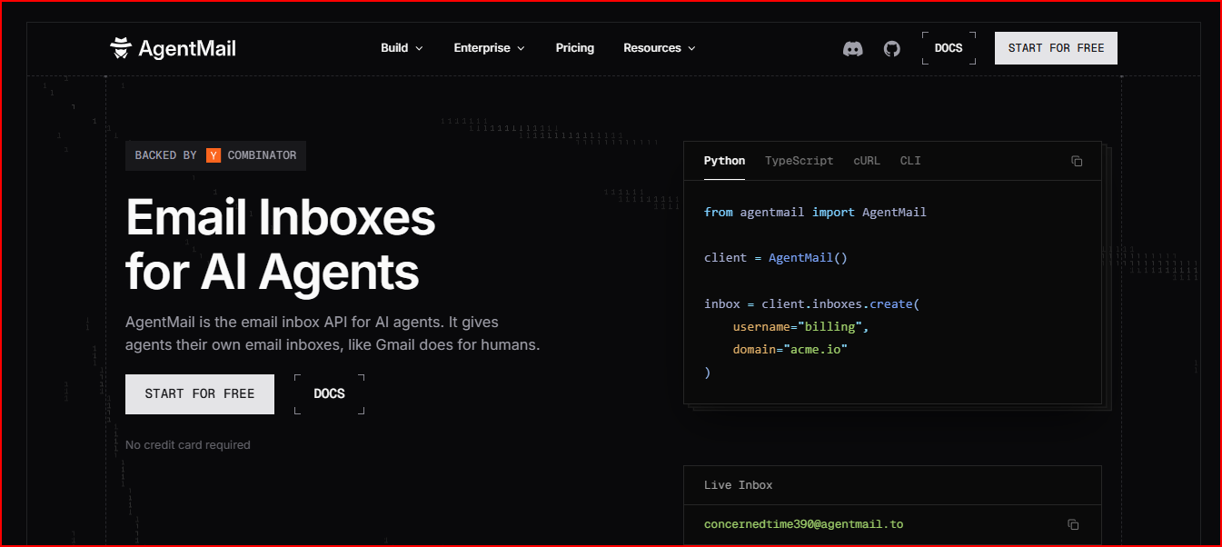Switch to the CLI tab
Image resolution: width=1222 pixels, height=547 pixels.
tap(910, 161)
